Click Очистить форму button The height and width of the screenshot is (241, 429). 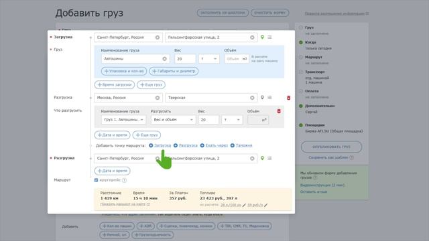point(269,13)
